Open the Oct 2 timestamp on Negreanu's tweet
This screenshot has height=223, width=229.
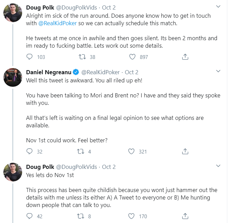132,72
